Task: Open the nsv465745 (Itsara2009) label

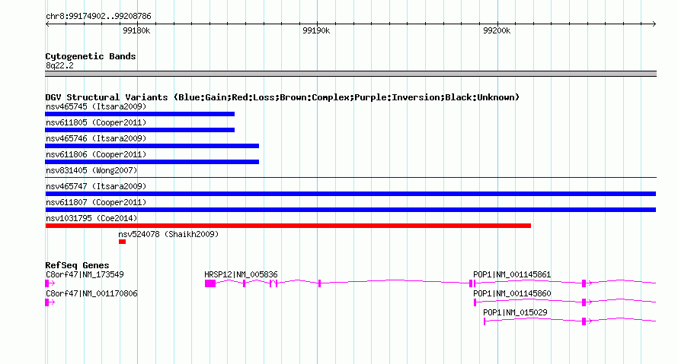Action: click(x=96, y=106)
